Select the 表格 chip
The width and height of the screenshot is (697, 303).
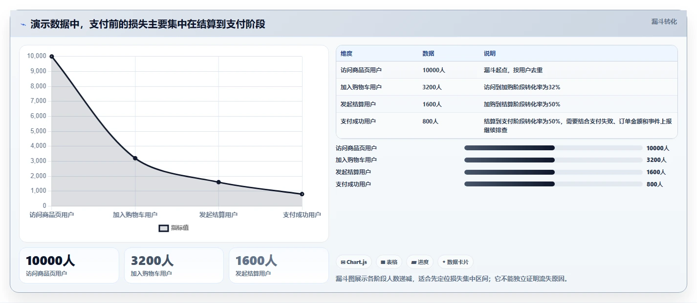pos(389,262)
